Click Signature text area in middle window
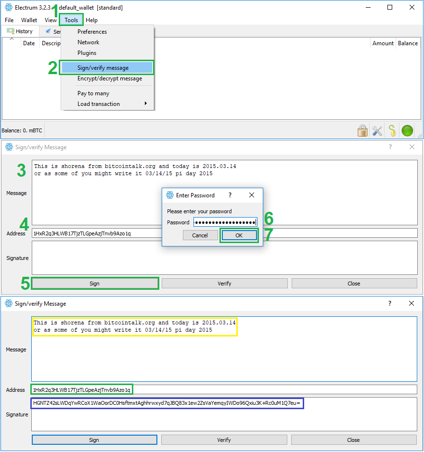Image resolution: width=424 pixels, height=452 pixels. pyautogui.click(x=225, y=258)
